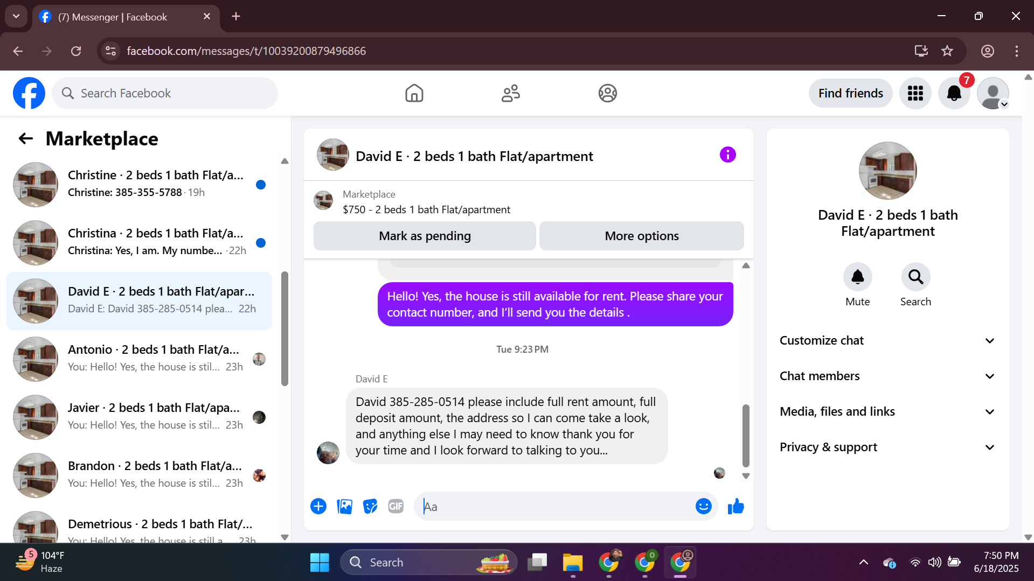Open Antonio's conversation
1034x581 pixels.
pyautogui.click(x=139, y=359)
